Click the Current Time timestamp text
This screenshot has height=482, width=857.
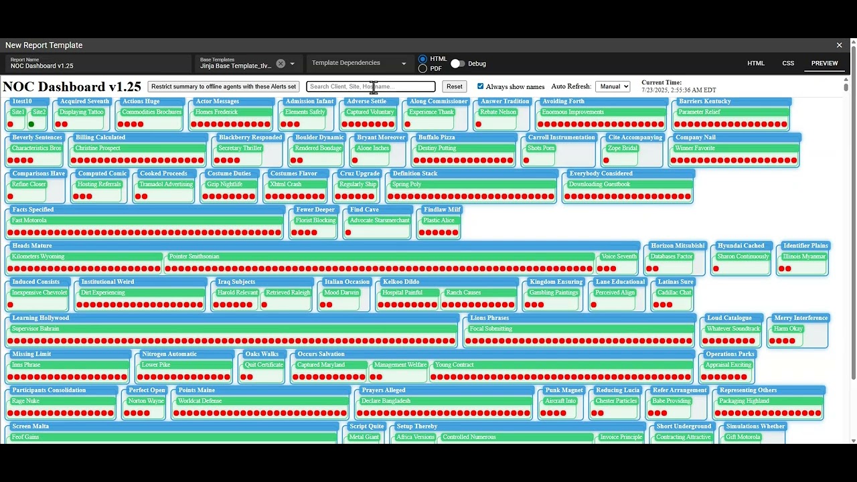[x=679, y=90]
